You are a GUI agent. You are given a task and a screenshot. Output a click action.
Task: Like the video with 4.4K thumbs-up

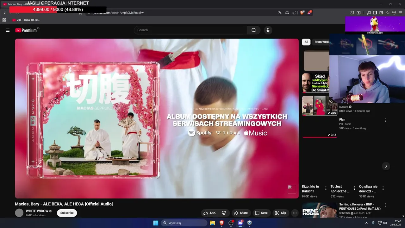[x=209, y=213]
